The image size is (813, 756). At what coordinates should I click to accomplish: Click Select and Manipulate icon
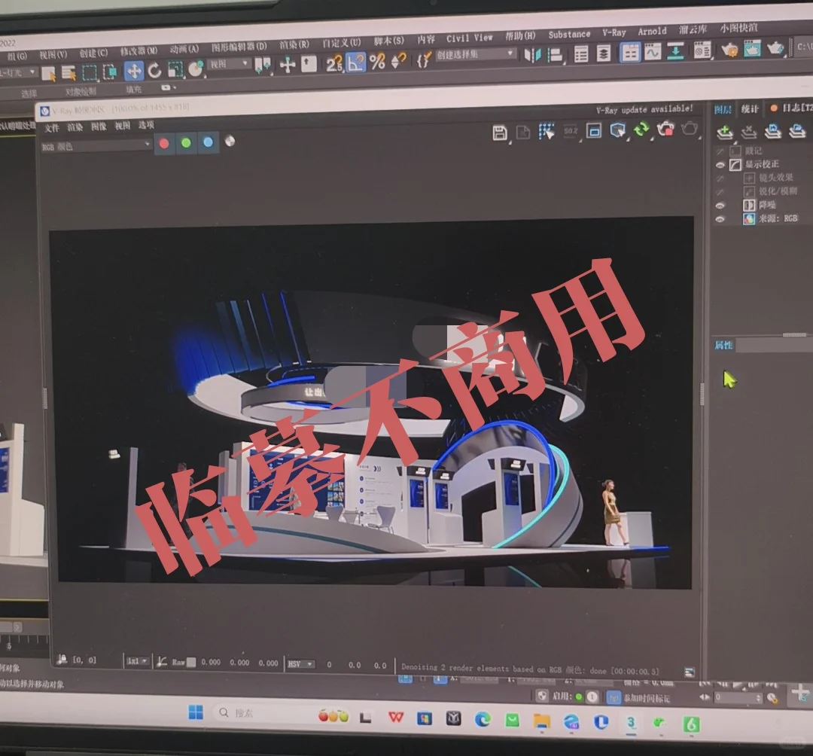click(x=288, y=65)
